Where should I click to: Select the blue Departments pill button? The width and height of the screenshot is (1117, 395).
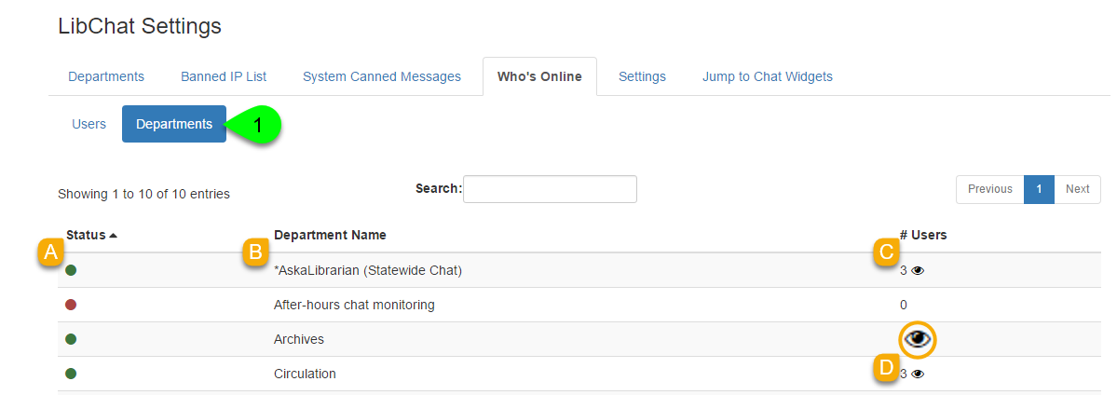point(174,124)
